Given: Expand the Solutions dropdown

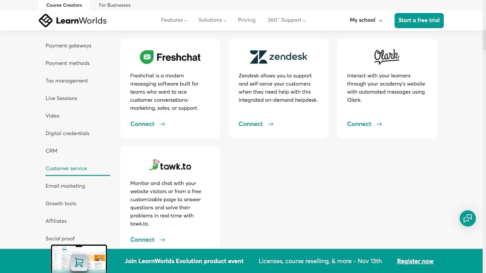Looking at the screenshot, I should (212, 20).
